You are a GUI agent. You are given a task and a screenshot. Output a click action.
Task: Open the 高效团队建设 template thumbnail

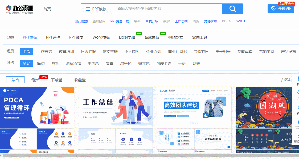(194, 120)
